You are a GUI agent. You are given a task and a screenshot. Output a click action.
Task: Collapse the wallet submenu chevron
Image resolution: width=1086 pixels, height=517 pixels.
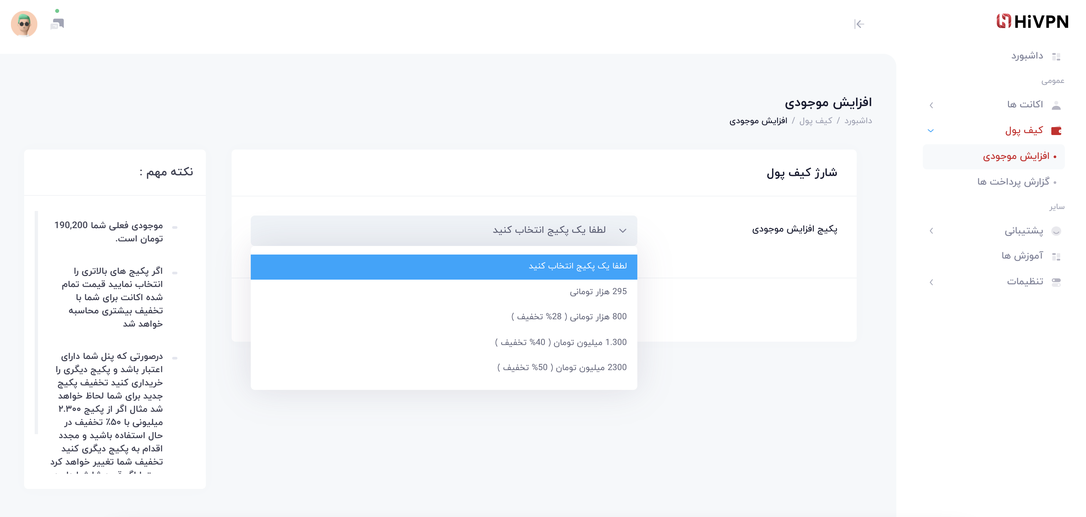pos(931,131)
